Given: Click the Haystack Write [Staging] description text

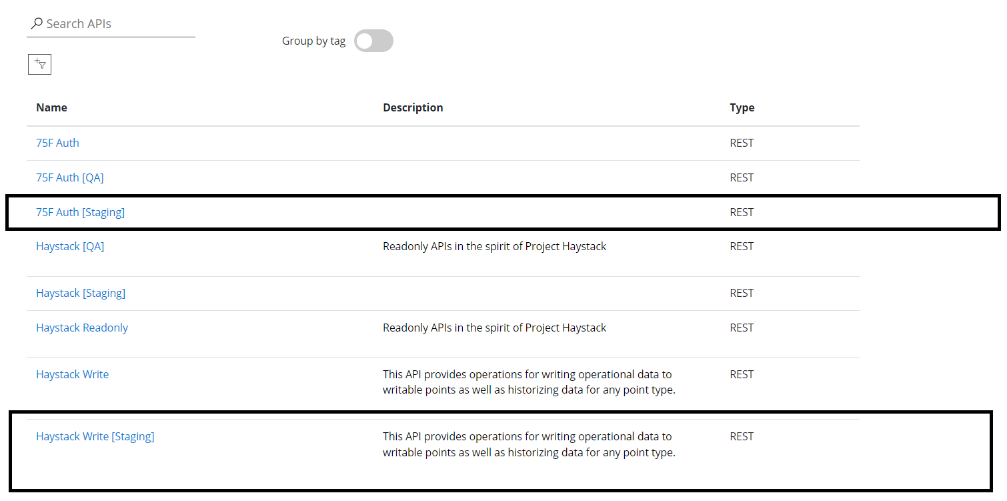Looking at the screenshot, I should [529, 444].
